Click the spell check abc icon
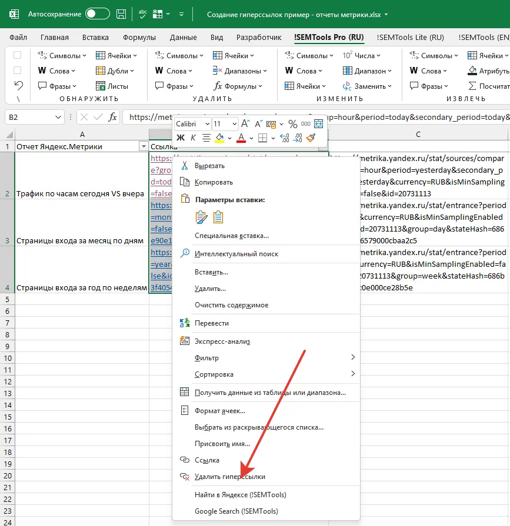 [143, 14]
